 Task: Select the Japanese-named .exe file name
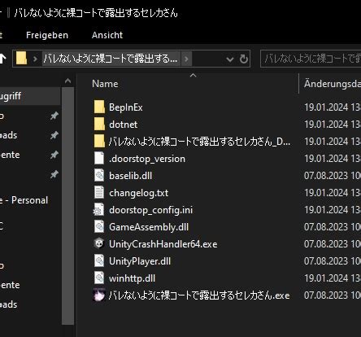(x=199, y=295)
